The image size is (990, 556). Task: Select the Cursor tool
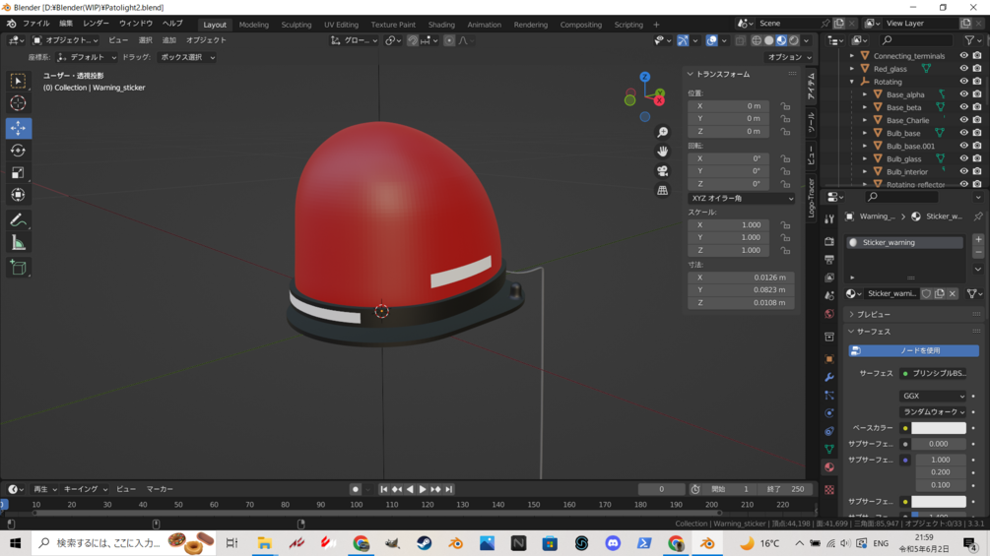[x=18, y=103]
